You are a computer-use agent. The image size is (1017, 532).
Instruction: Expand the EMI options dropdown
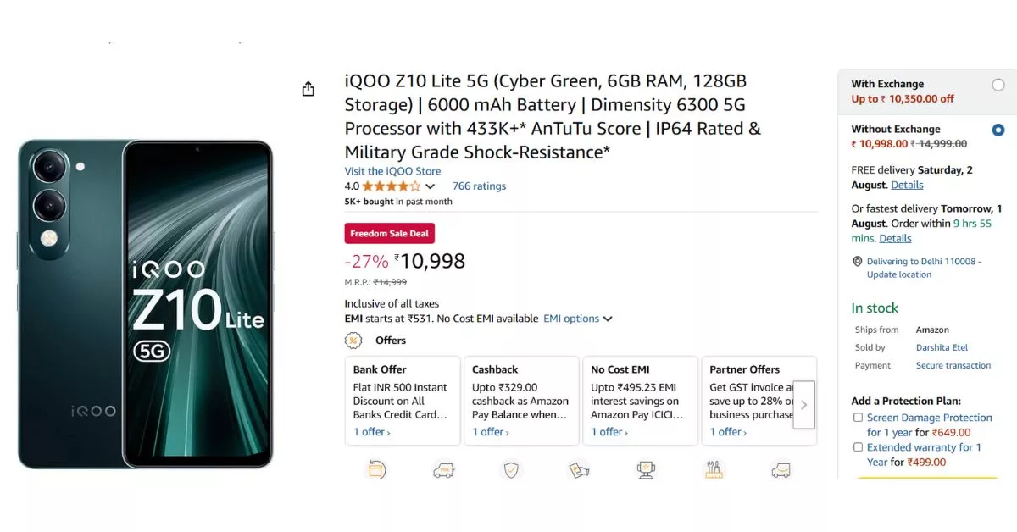578,319
